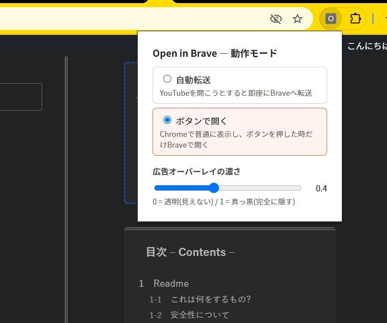Click the Open in Brave — 動作モード heading

coord(215,53)
